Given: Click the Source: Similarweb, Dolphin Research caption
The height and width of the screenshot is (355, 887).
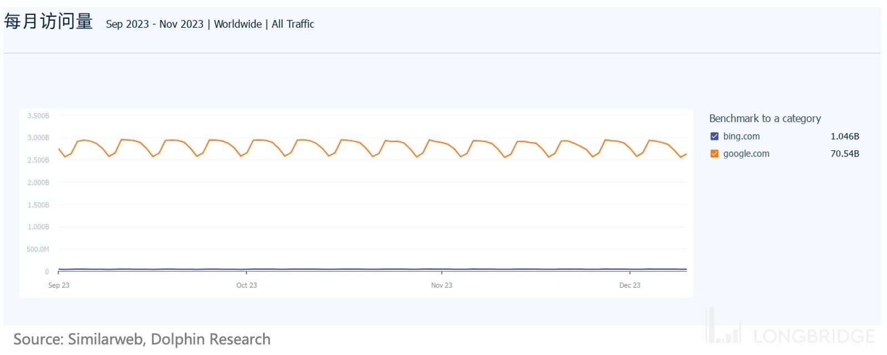Looking at the screenshot, I should 142,339.
